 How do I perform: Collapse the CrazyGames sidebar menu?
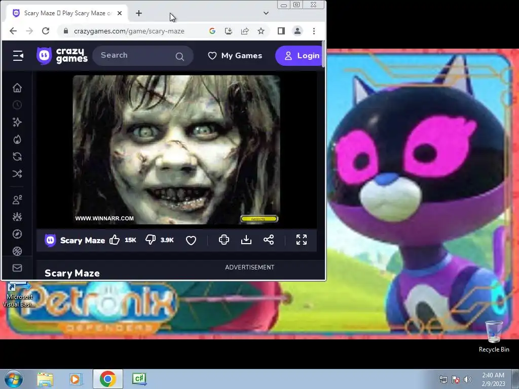[x=18, y=56]
